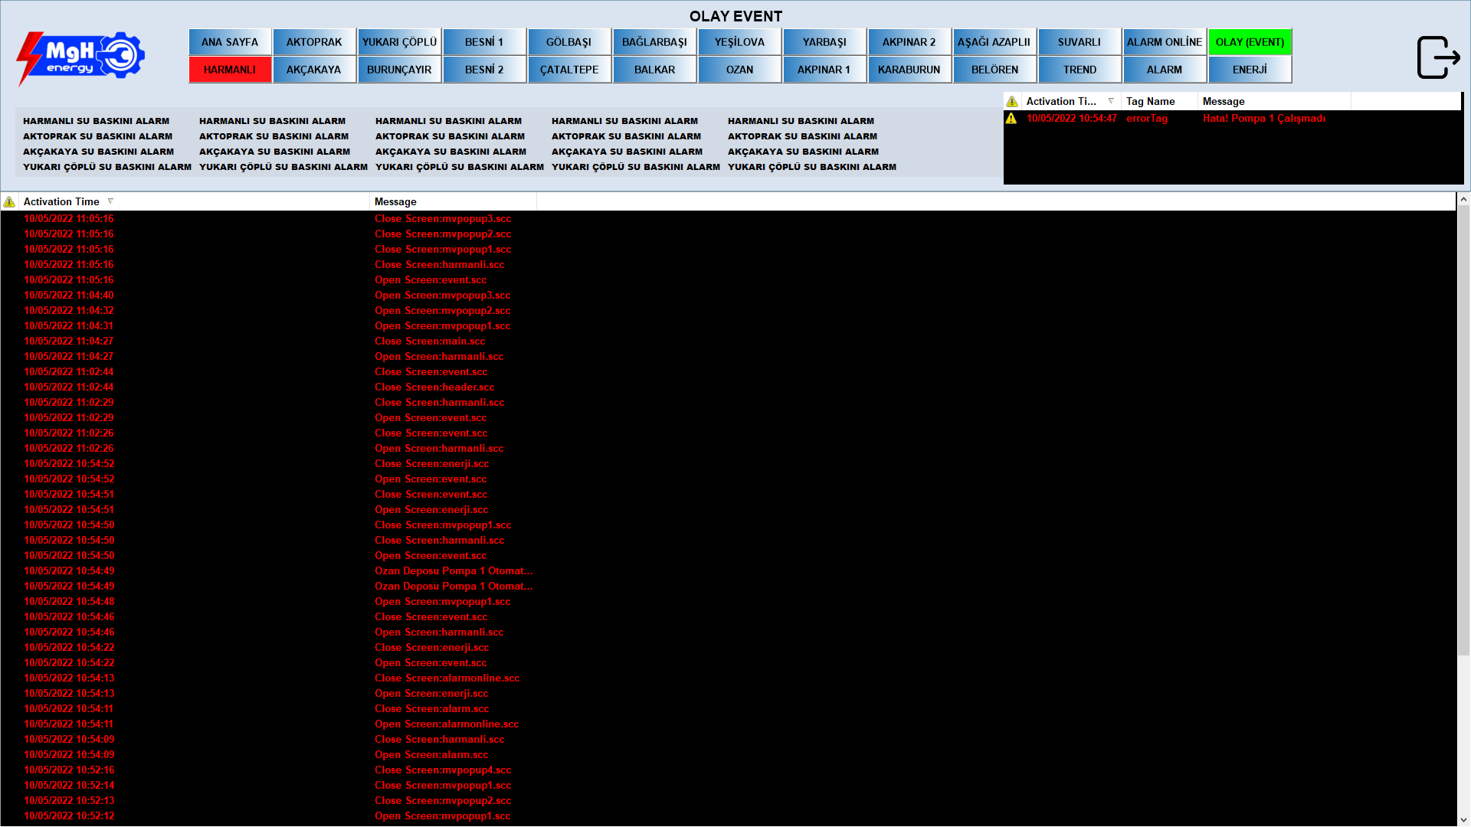
Task: Click warning icon in event list header
Action: pos(9,201)
